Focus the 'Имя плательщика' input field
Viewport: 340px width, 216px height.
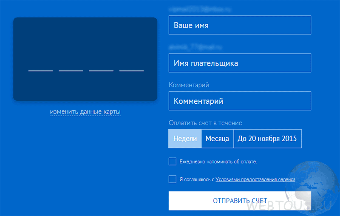[240, 63]
